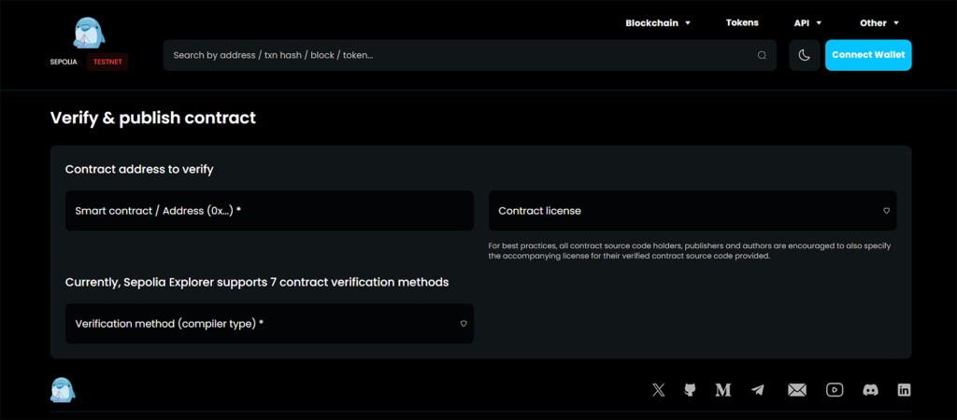Screen dimensions: 957x420
Task: Open the Medium icon link
Action: (722, 390)
